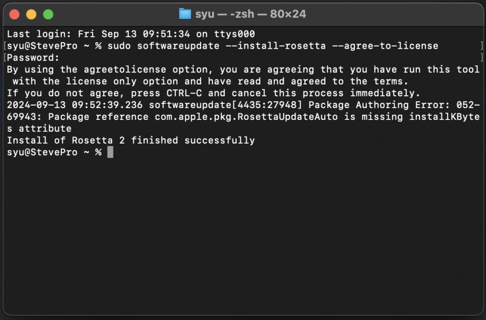486x320 pixels.
Task: Close the Terminal window with red button
Action: coord(14,14)
